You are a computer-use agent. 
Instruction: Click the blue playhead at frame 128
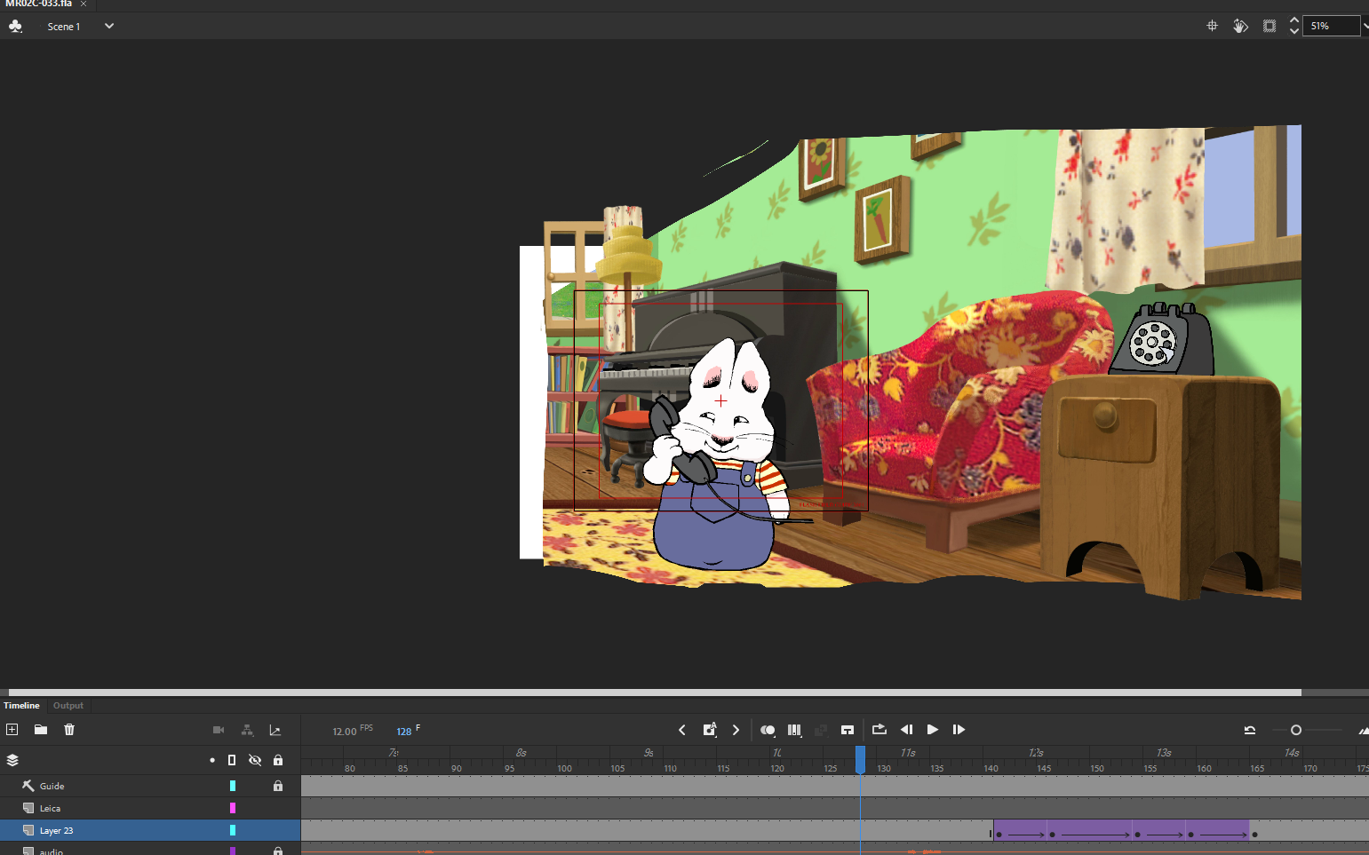(x=860, y=760)
